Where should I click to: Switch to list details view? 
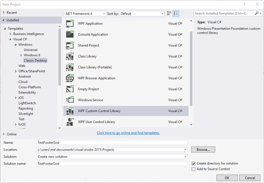coord(176,13)
